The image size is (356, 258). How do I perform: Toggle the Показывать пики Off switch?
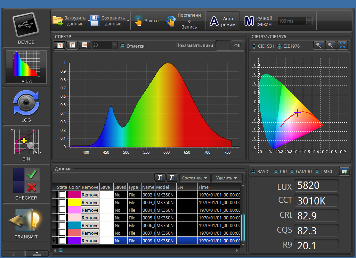229,46
